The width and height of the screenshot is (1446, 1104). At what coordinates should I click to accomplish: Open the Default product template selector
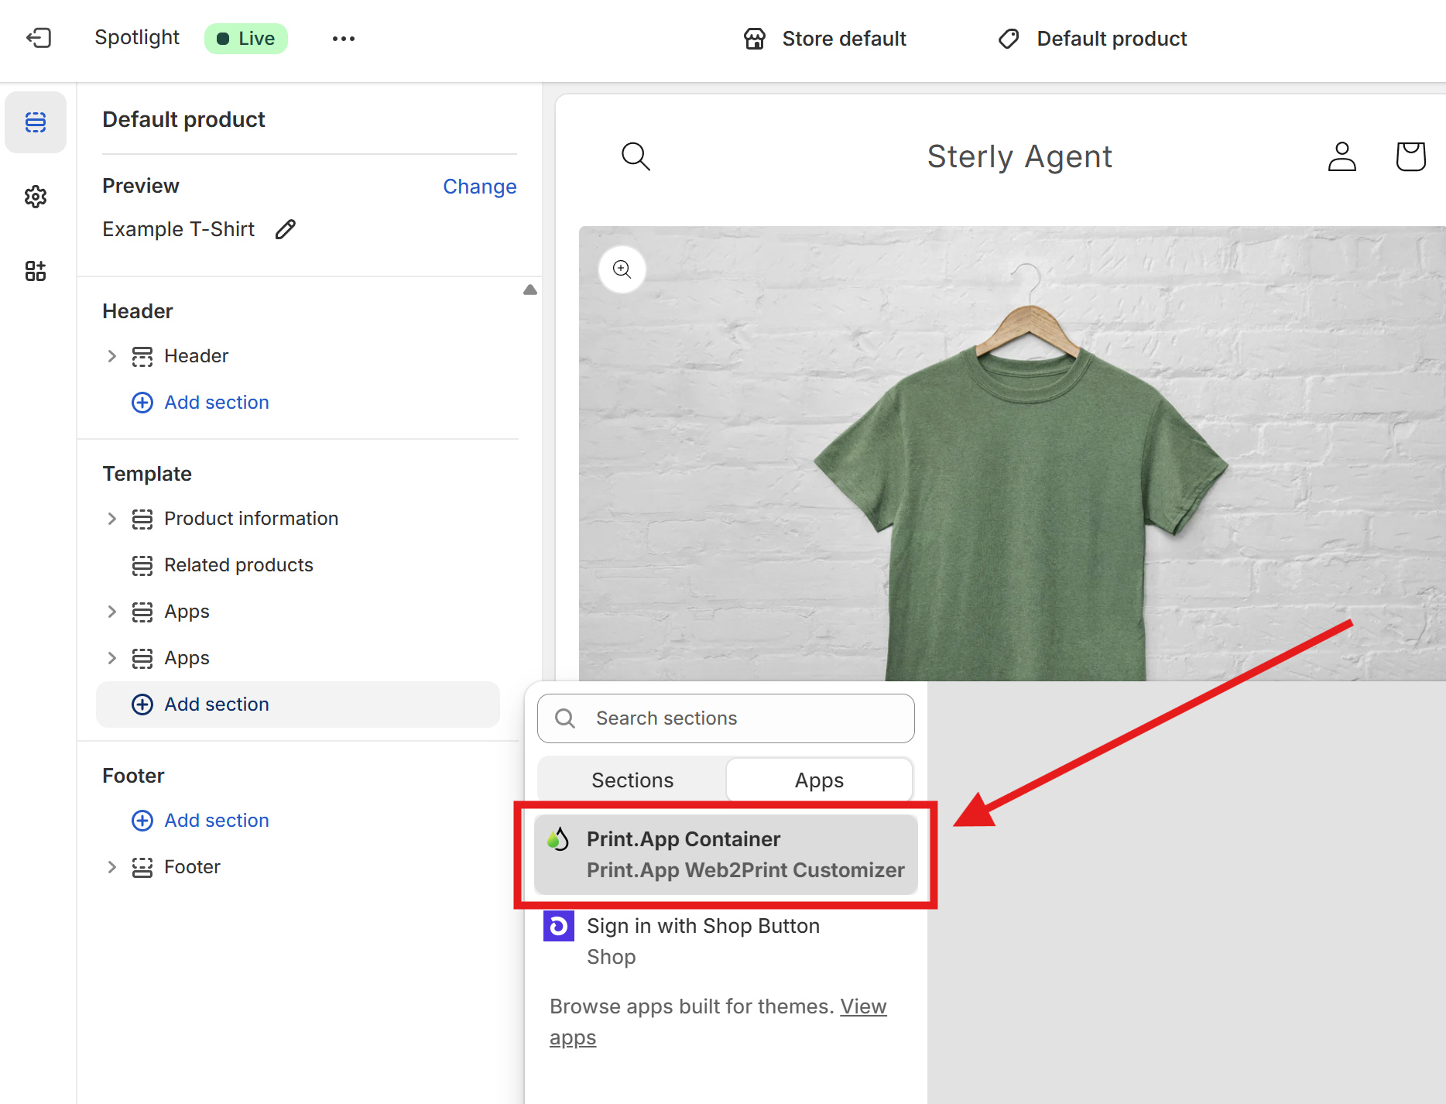click(x=1091, y=38)
